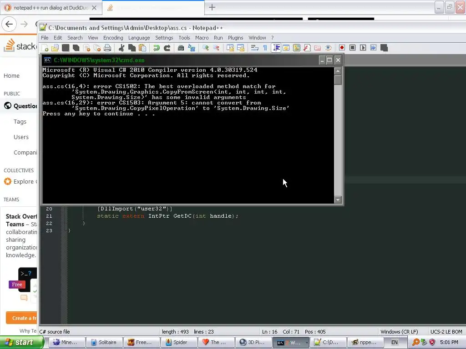Open the View menu
The height and width of the screenshot is (349, 466).
[x=93, y=38]
